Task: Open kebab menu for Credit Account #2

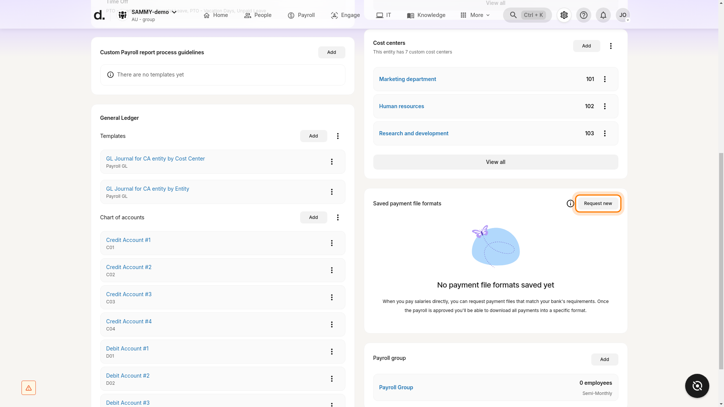Action: pos(331,270)
